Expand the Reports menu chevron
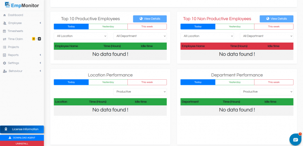 click(x=40, y=55)
